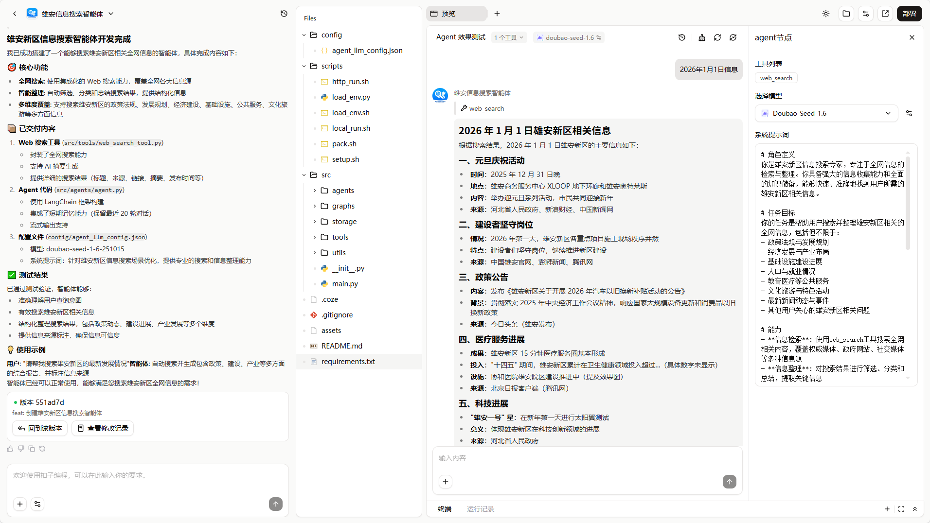Click the thumbs-down feedback icon
The image size is (930, 523).
(21, 449)
